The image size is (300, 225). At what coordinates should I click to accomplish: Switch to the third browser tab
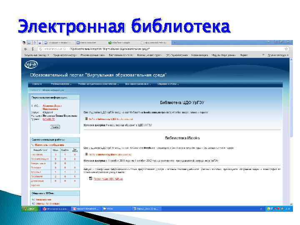(x=122, y=42)
